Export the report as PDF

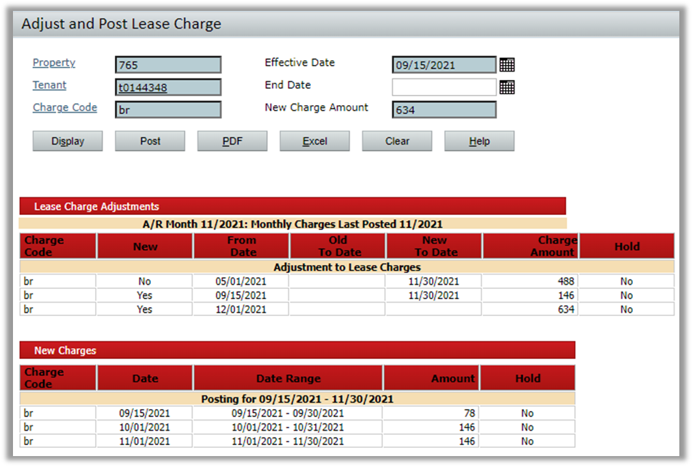coord(232,141)
